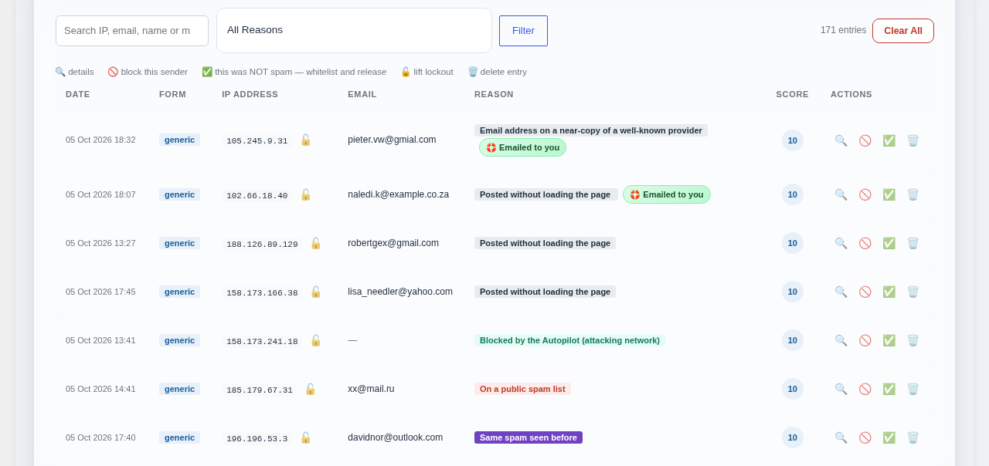Select email davidnor@outlook.com

395,437
